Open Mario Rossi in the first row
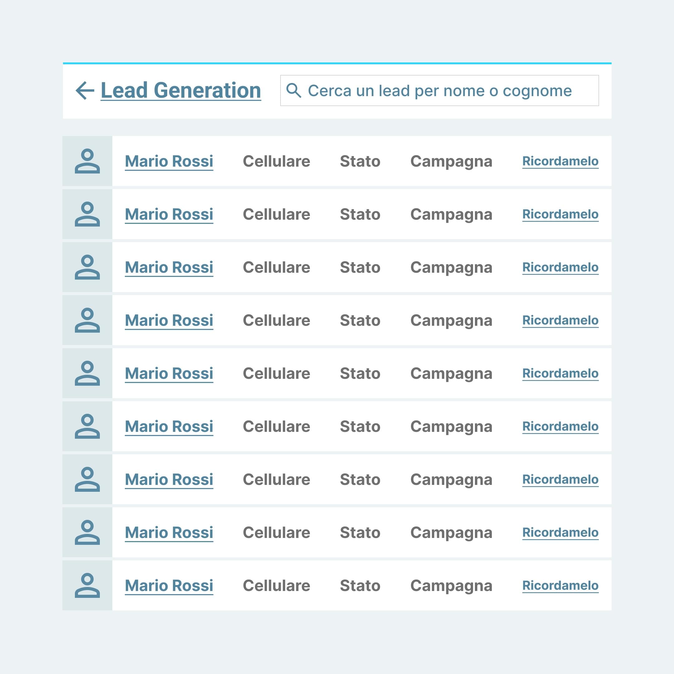 click(x=169, y=162)
